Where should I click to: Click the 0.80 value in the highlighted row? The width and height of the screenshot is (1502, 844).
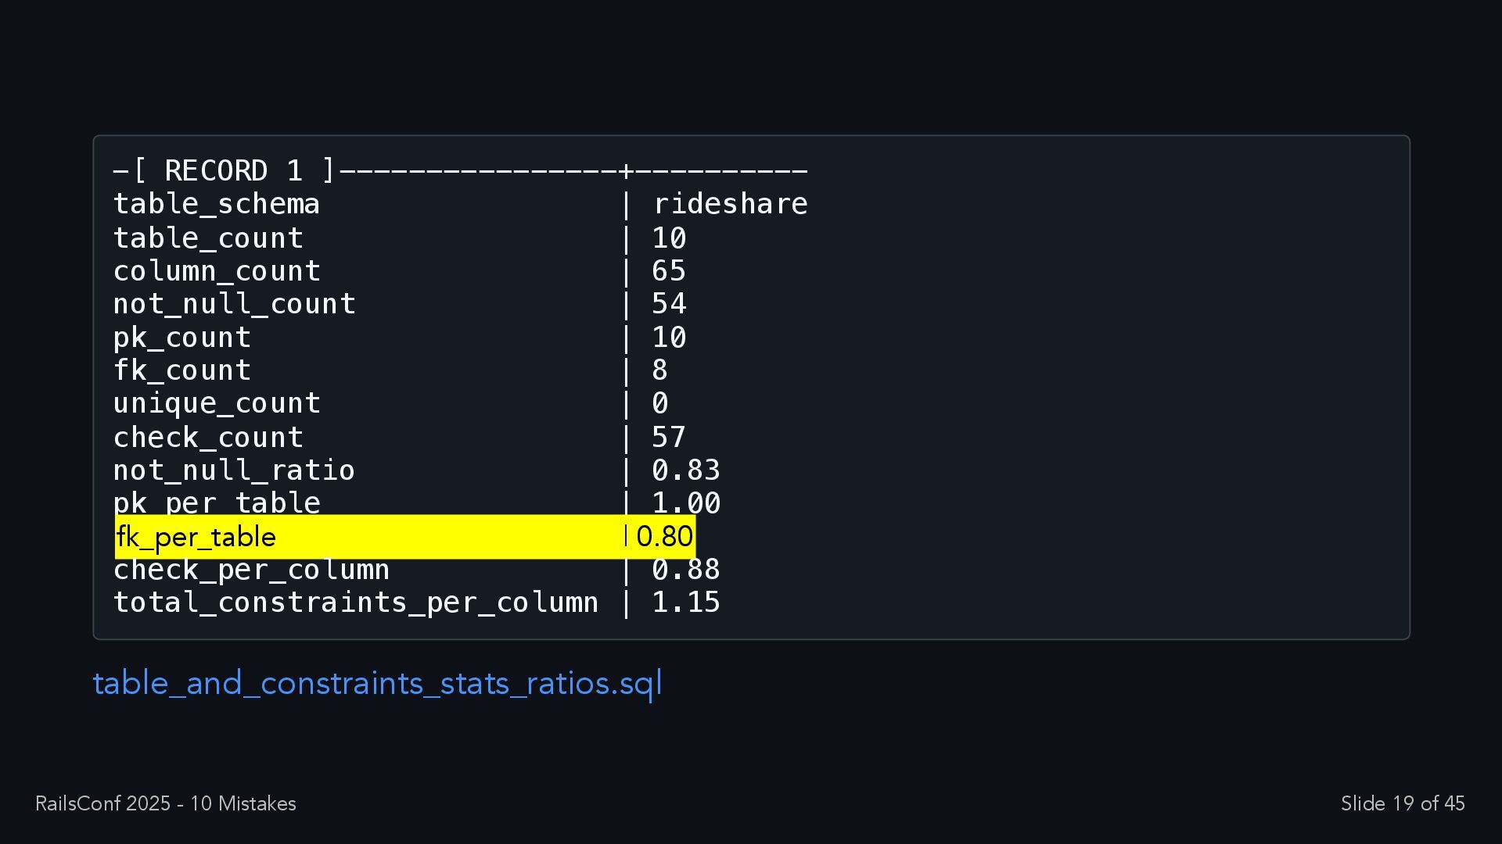pyautogui.click(x=664, y=537)
